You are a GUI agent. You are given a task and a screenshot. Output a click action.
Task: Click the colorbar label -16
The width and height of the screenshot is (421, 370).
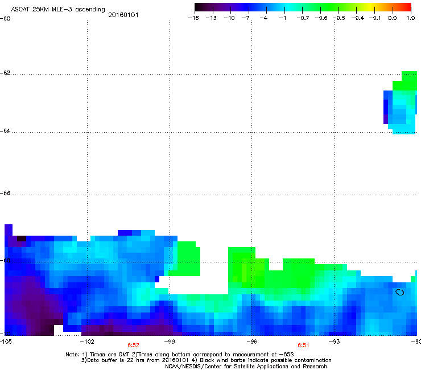point(193,18)
